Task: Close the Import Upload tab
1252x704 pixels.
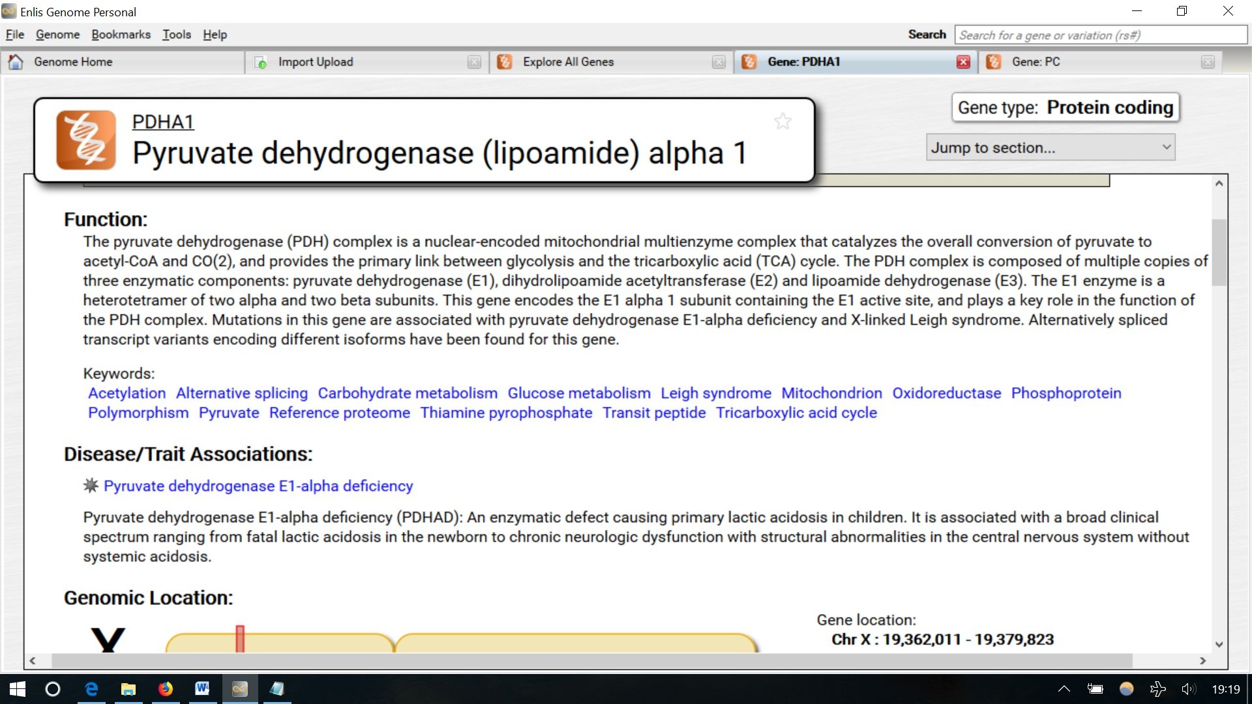Action: coord(474,62)
